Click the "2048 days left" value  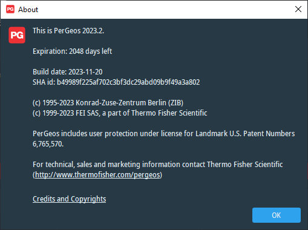coord(90,51)
